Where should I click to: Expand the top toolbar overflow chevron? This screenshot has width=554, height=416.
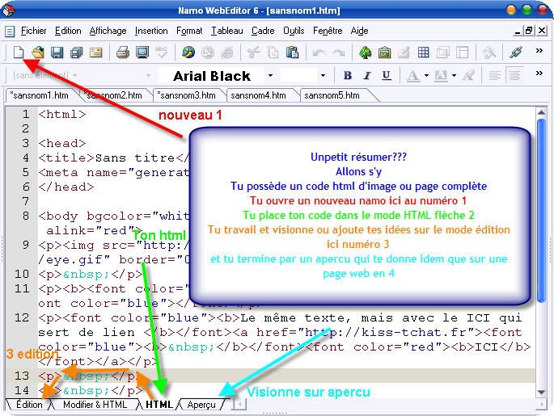click(539, 50)
